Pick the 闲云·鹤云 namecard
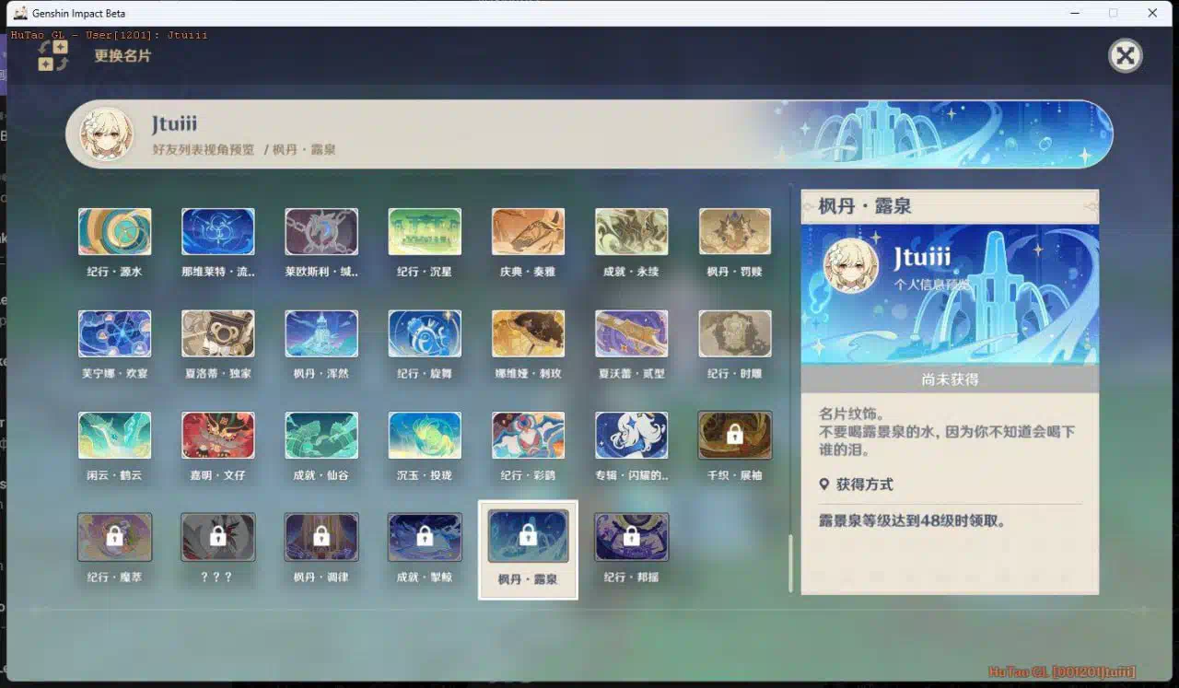This screenshot has height=688, width=1179. pos(114,435)
